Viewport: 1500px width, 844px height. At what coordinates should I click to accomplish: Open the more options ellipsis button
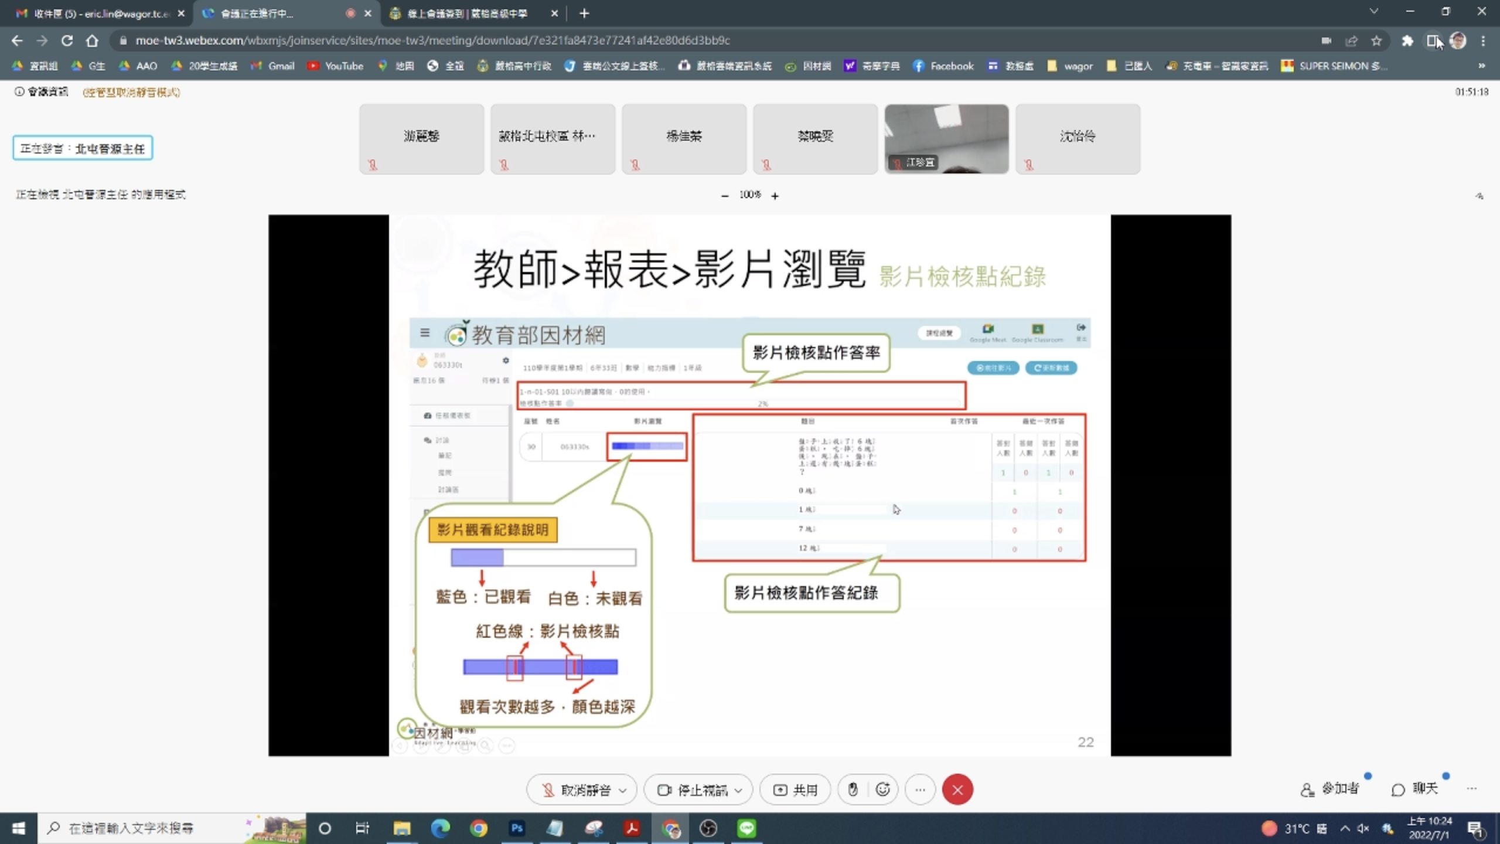tap(920, 789)
